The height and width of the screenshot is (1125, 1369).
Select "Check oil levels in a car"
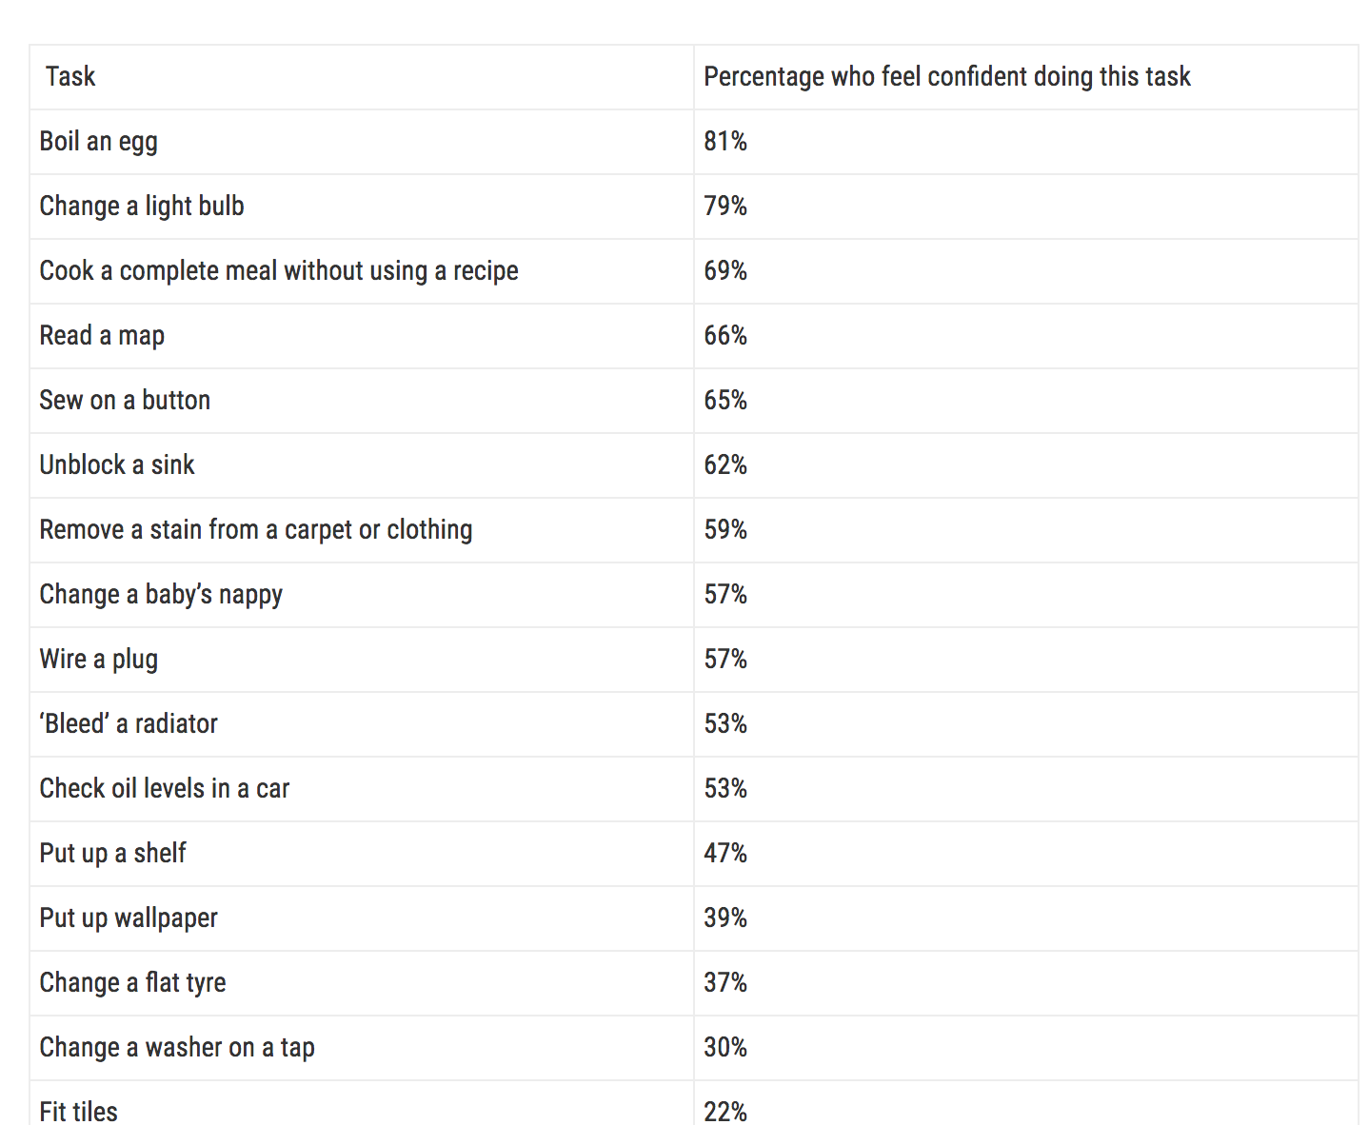(165, 789)
